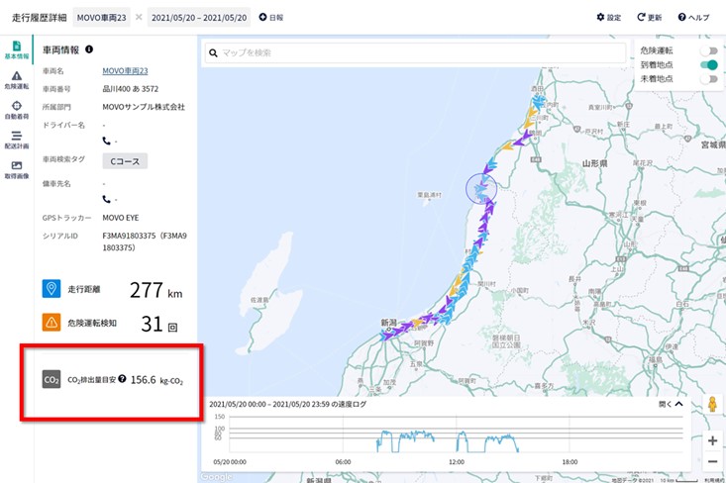Click the 配送計画 sidebar icon
Screen dimensions: 726x483
click(x=17, y=140)
